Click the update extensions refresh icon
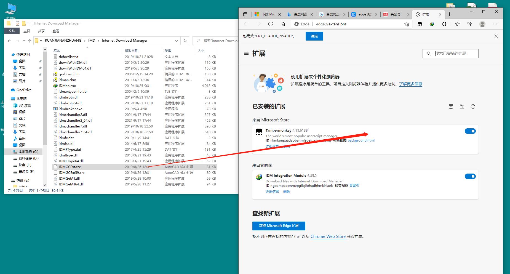This screenshot has height=274, width=510. coord(473,107)
